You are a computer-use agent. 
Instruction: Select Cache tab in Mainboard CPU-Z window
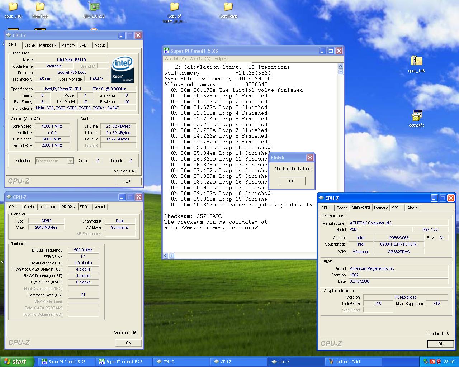pos(342,208)
